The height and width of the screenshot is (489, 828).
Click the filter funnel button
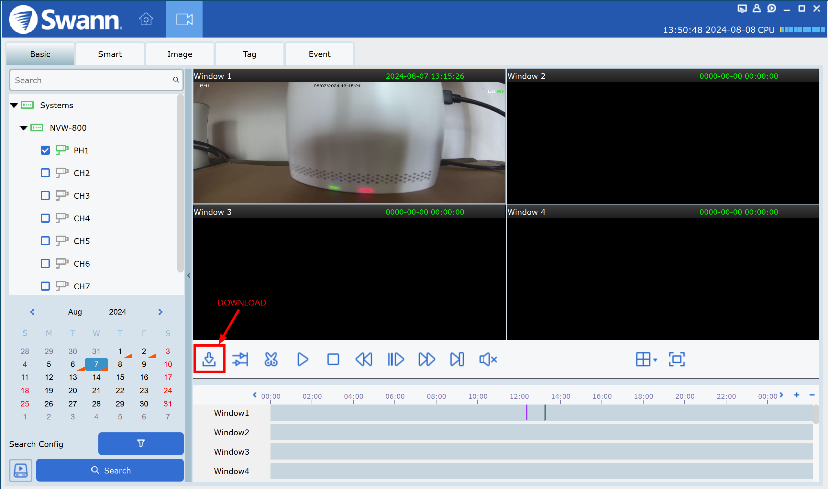[x=141, y=443]
